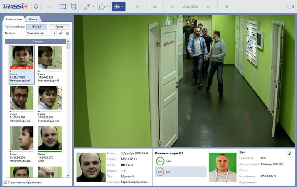Click the TRASSIR logo
The width and height of the screenshot is (297, 187).
click(x=14, y=6)
